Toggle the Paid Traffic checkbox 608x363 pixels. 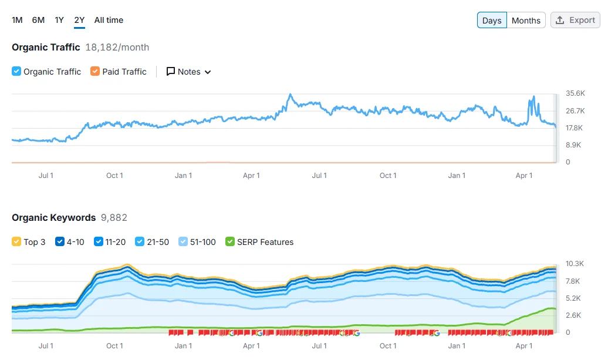(x=95, y=72)
